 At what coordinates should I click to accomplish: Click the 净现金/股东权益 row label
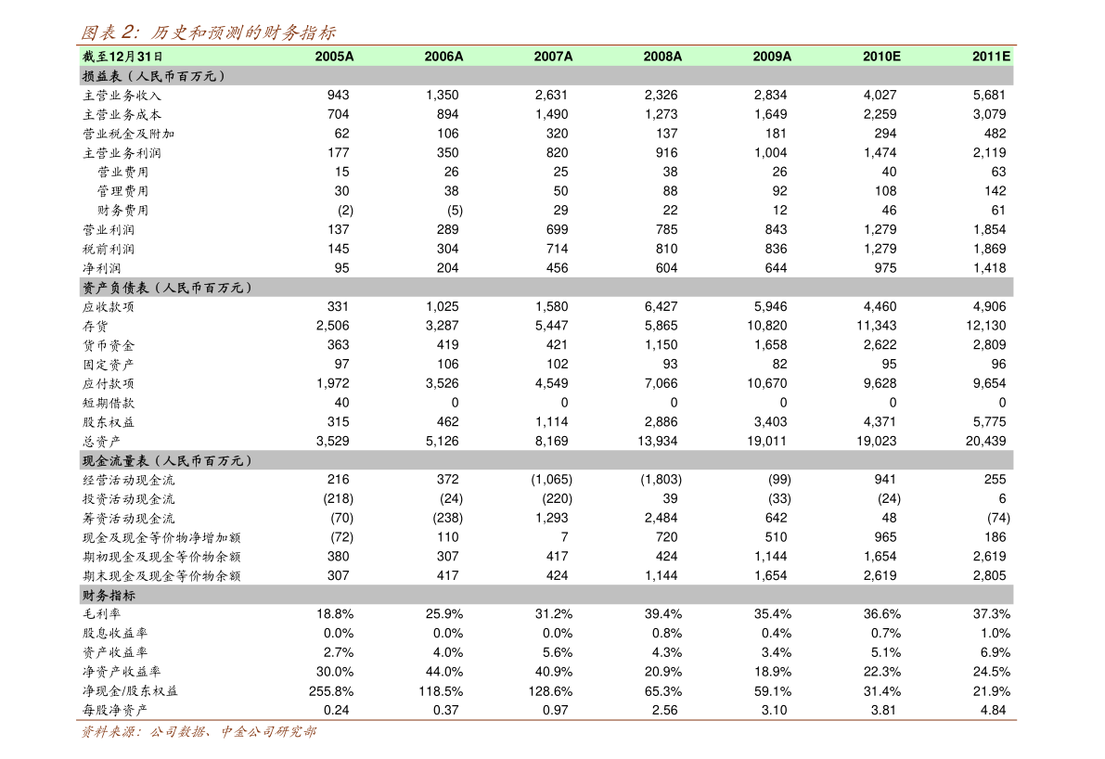coord(131,691)
